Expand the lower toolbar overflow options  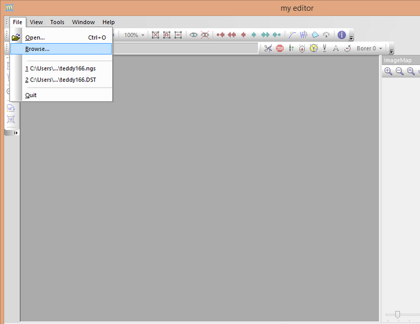click(x=391, y=51)
